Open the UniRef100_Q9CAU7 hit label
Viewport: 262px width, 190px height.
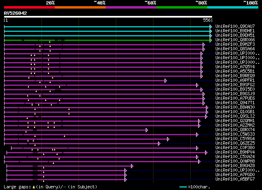[x=235, y=27]
